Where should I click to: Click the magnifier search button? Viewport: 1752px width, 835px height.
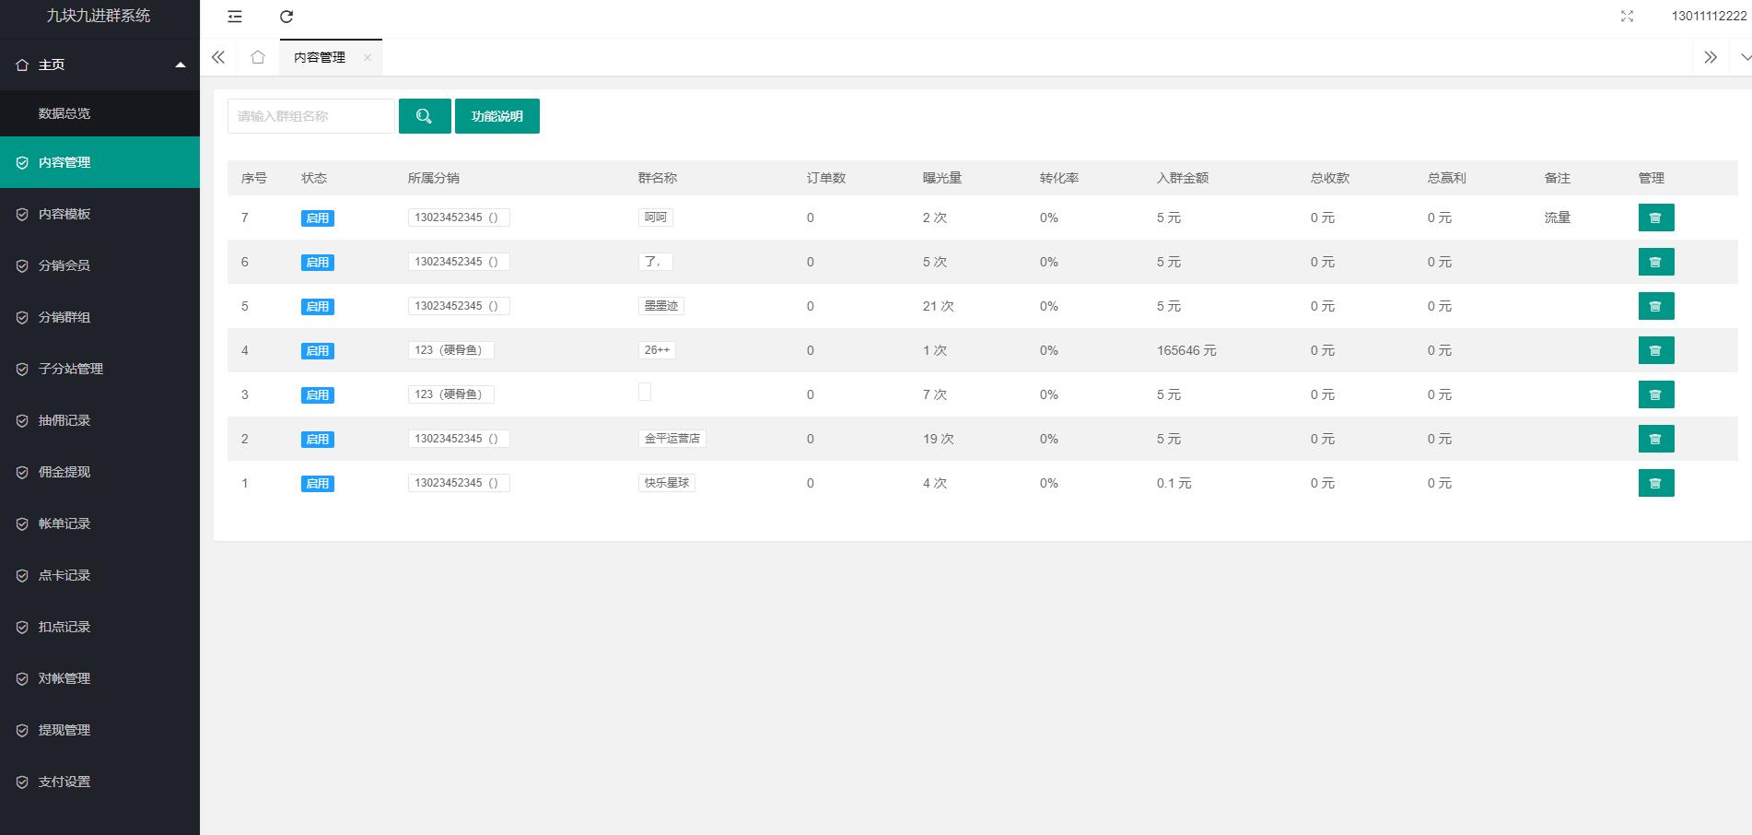click(x=425, y=116)
